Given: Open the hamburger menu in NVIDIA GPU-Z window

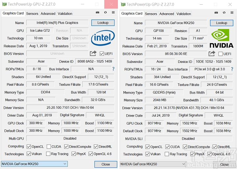Looking at the screenshot, I should click(x=232, y=13).
